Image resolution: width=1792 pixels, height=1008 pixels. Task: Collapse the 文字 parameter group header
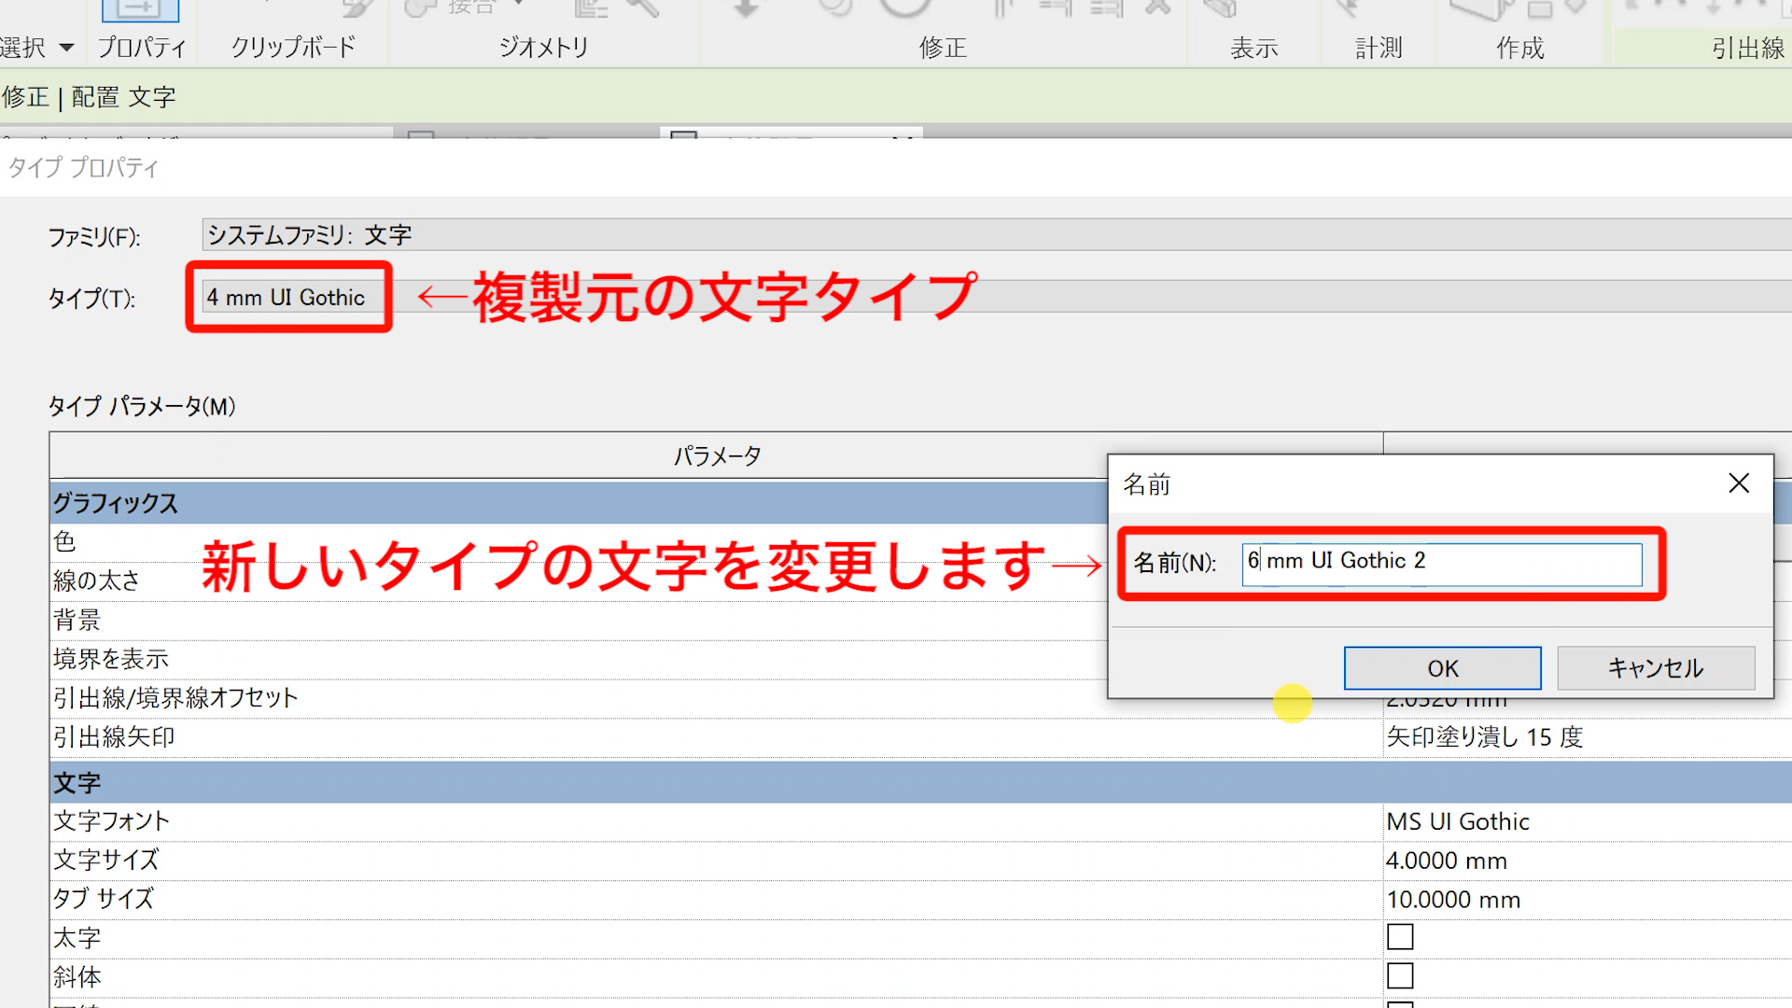77,783
